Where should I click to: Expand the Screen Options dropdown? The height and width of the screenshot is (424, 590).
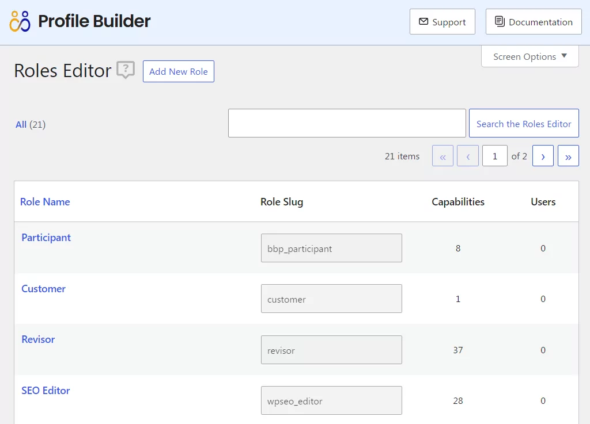pyautogui.click(x=530, y=56)
